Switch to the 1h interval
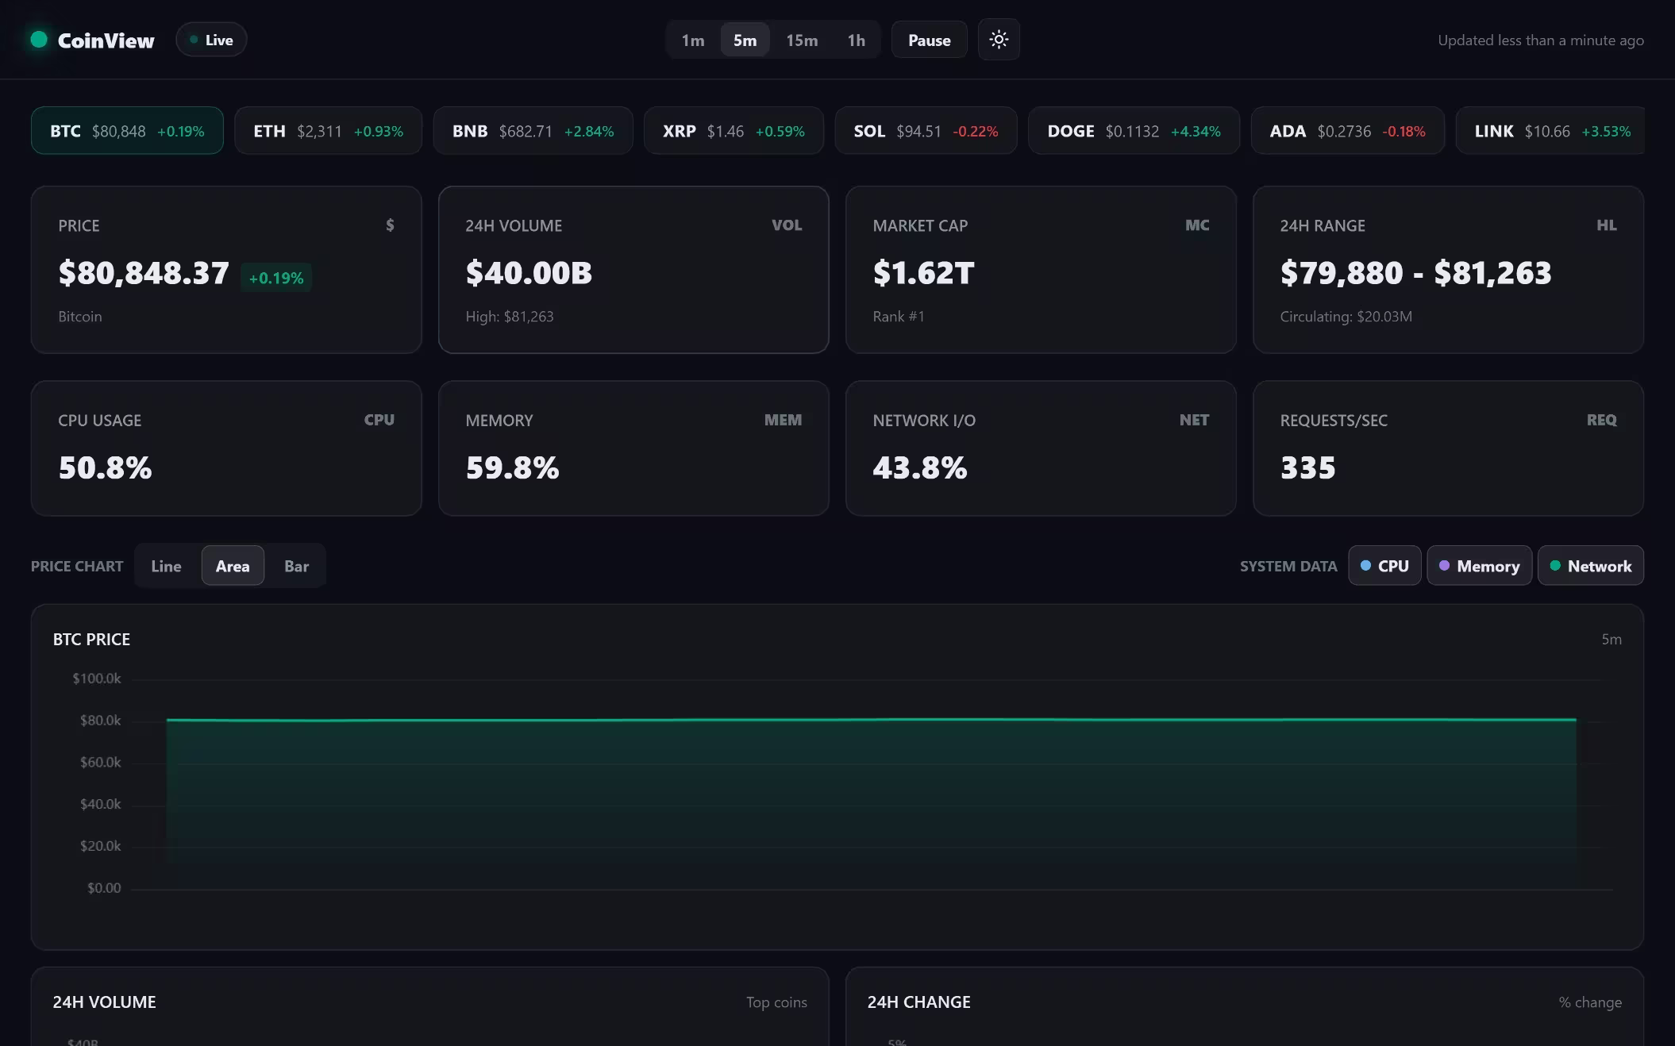Image resolution: width=1675 pixels, height=1046 pixels. click(856, 40)
